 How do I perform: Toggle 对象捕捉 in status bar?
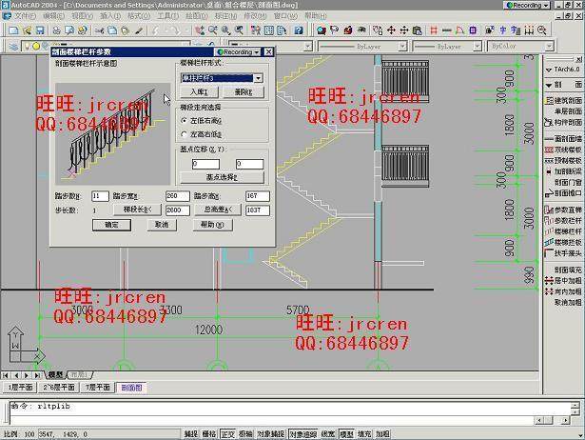pos(271,434)
